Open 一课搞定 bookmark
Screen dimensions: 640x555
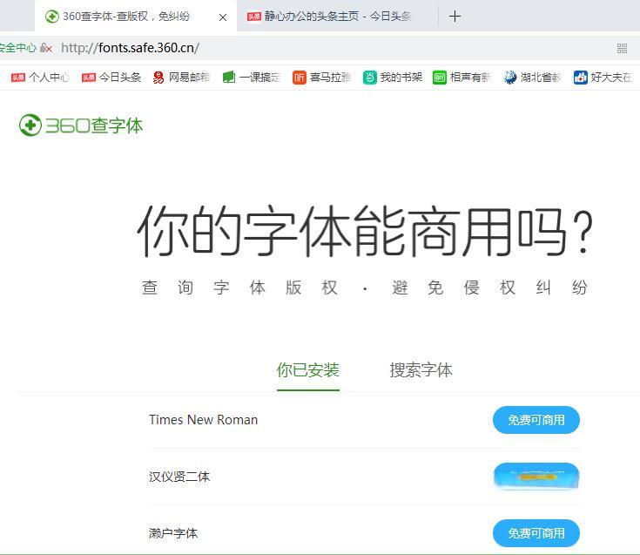[251, 78]
